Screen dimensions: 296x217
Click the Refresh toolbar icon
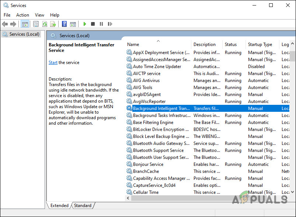point(45,24)
